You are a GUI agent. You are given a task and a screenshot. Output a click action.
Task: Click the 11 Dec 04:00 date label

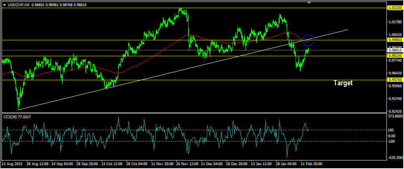pos(212,164)
